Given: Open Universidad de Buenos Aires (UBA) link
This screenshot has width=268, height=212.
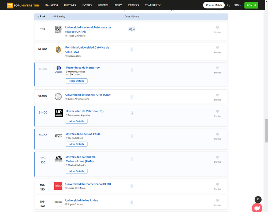Looking at the screenshot, I should [88, 95].
